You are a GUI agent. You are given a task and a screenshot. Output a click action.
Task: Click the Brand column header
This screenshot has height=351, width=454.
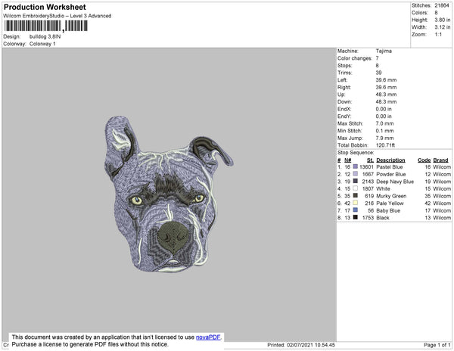[x=440, y=160]
